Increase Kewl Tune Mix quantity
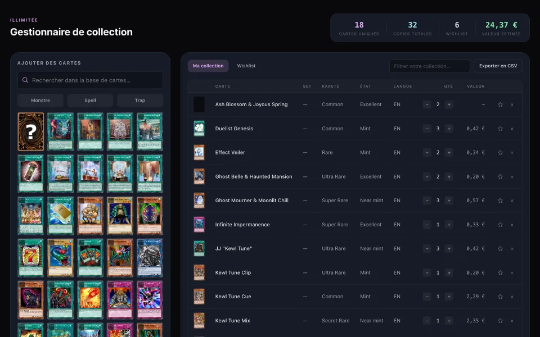 [x=448, y=321]
